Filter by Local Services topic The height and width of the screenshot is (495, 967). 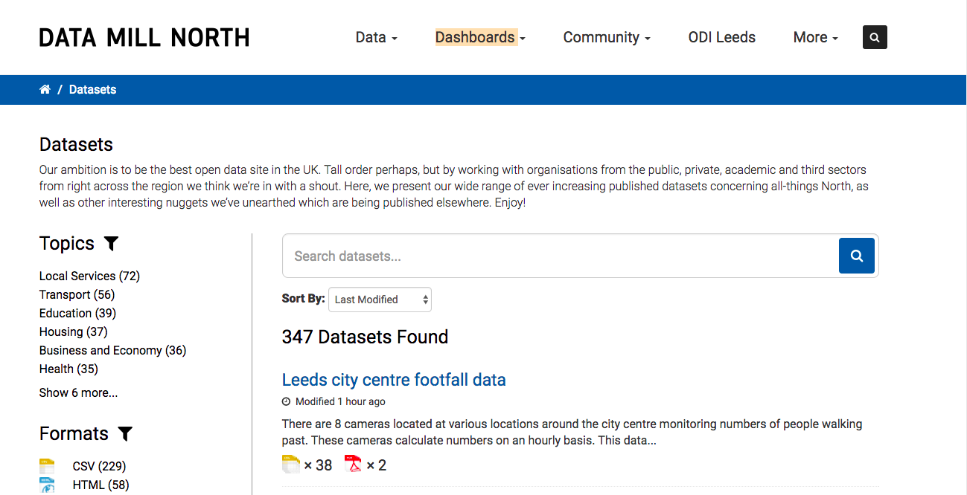point(89,276)
